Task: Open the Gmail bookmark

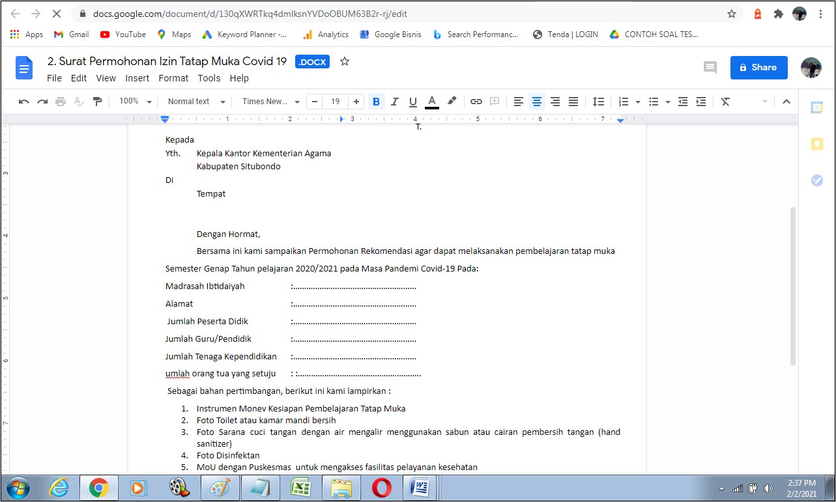Action: click(71, 35)
